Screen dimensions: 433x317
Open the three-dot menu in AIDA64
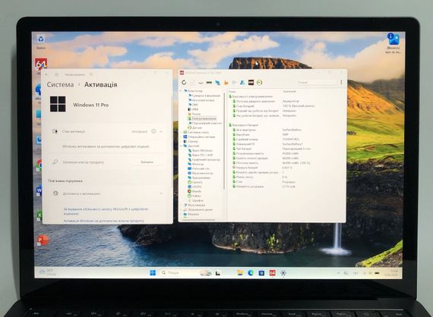(x=341, y=82)
